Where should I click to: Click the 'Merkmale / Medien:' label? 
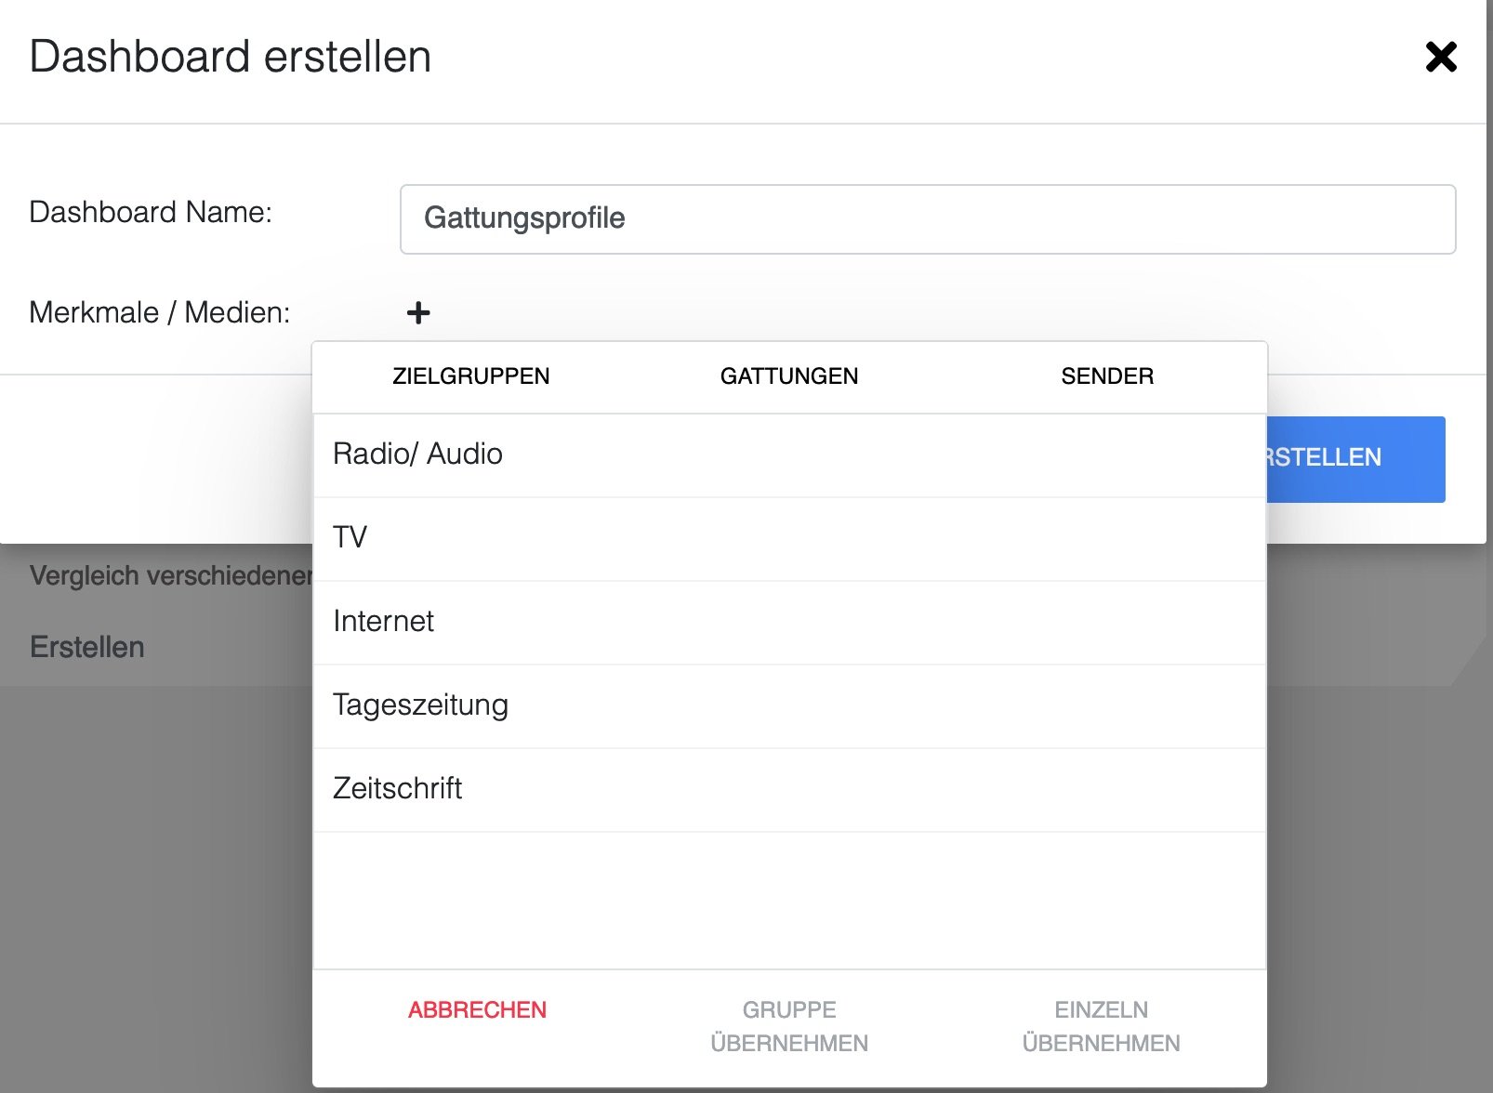pyautogui.click(x=160, y=312)
